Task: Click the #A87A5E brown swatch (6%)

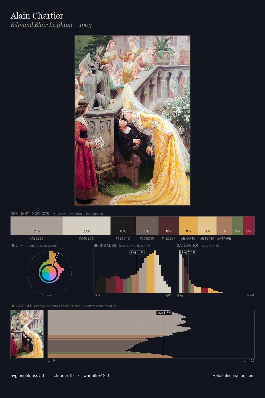Action: click(224, 226)
